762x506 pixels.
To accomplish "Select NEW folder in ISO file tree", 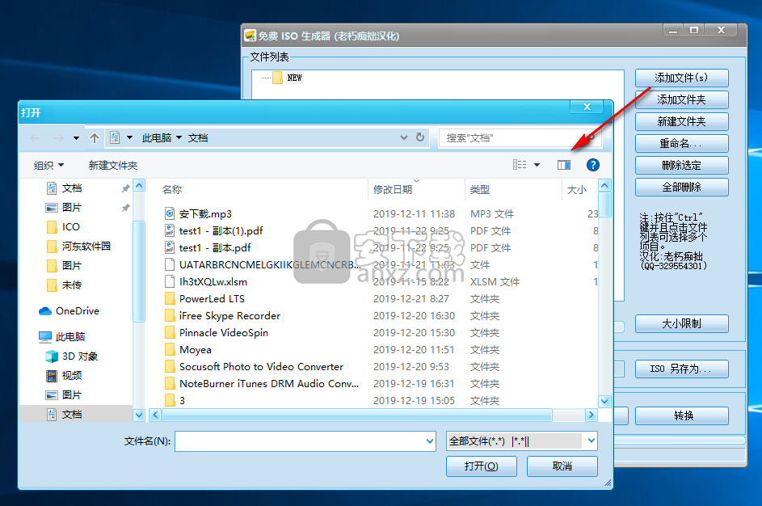I will click(x=294, y=78).
